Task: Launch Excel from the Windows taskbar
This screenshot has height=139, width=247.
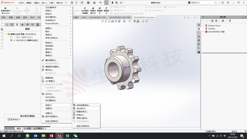Action: pyautogui.click(x=67, y=136)
